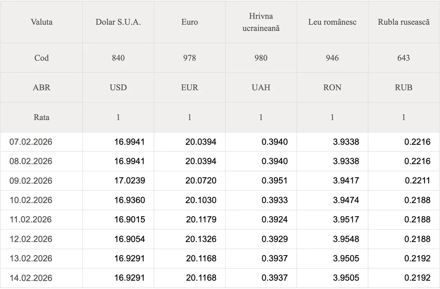Screen dimensions: 440x289
Task: Click the 07.02.2026 date row
Action: click(31, 142)
